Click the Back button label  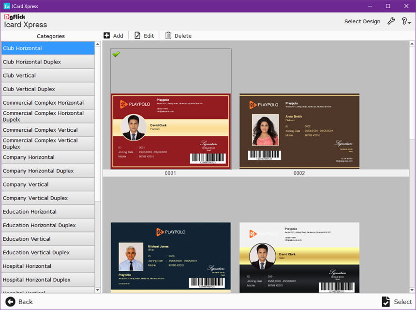[x=26, y=302]
